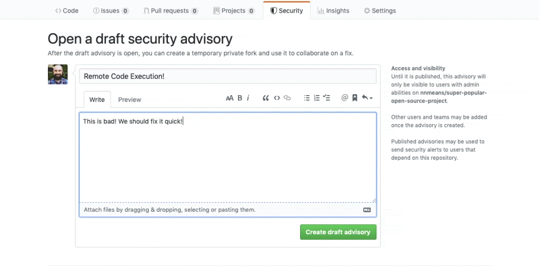Insert code formatting
Screen dimensions: 539x269
[x=277, y=98]
